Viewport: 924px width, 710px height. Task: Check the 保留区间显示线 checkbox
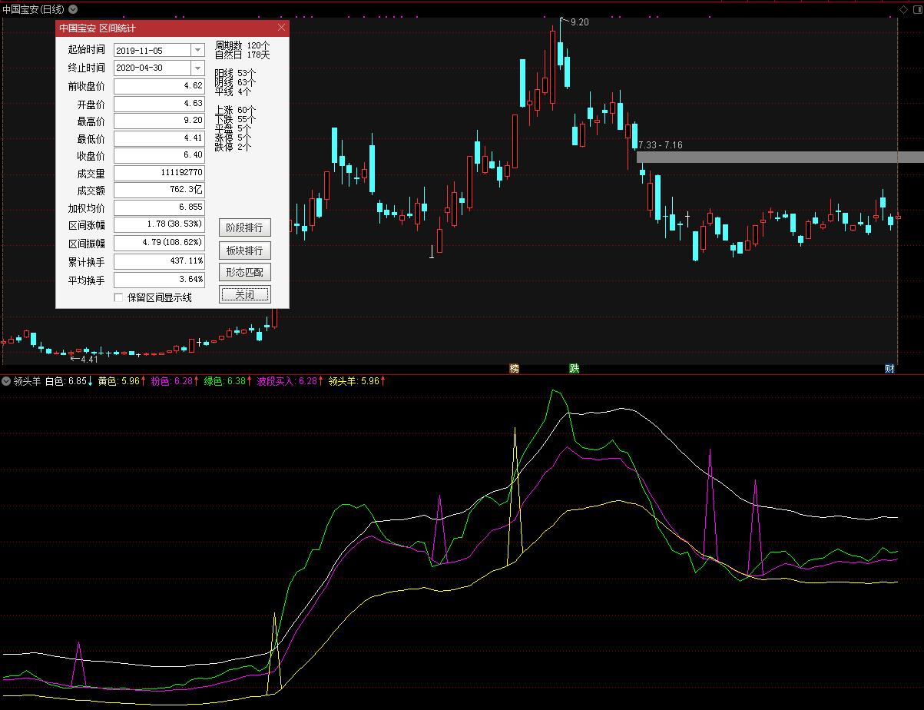pyautogui.click(x=118, y=297)
